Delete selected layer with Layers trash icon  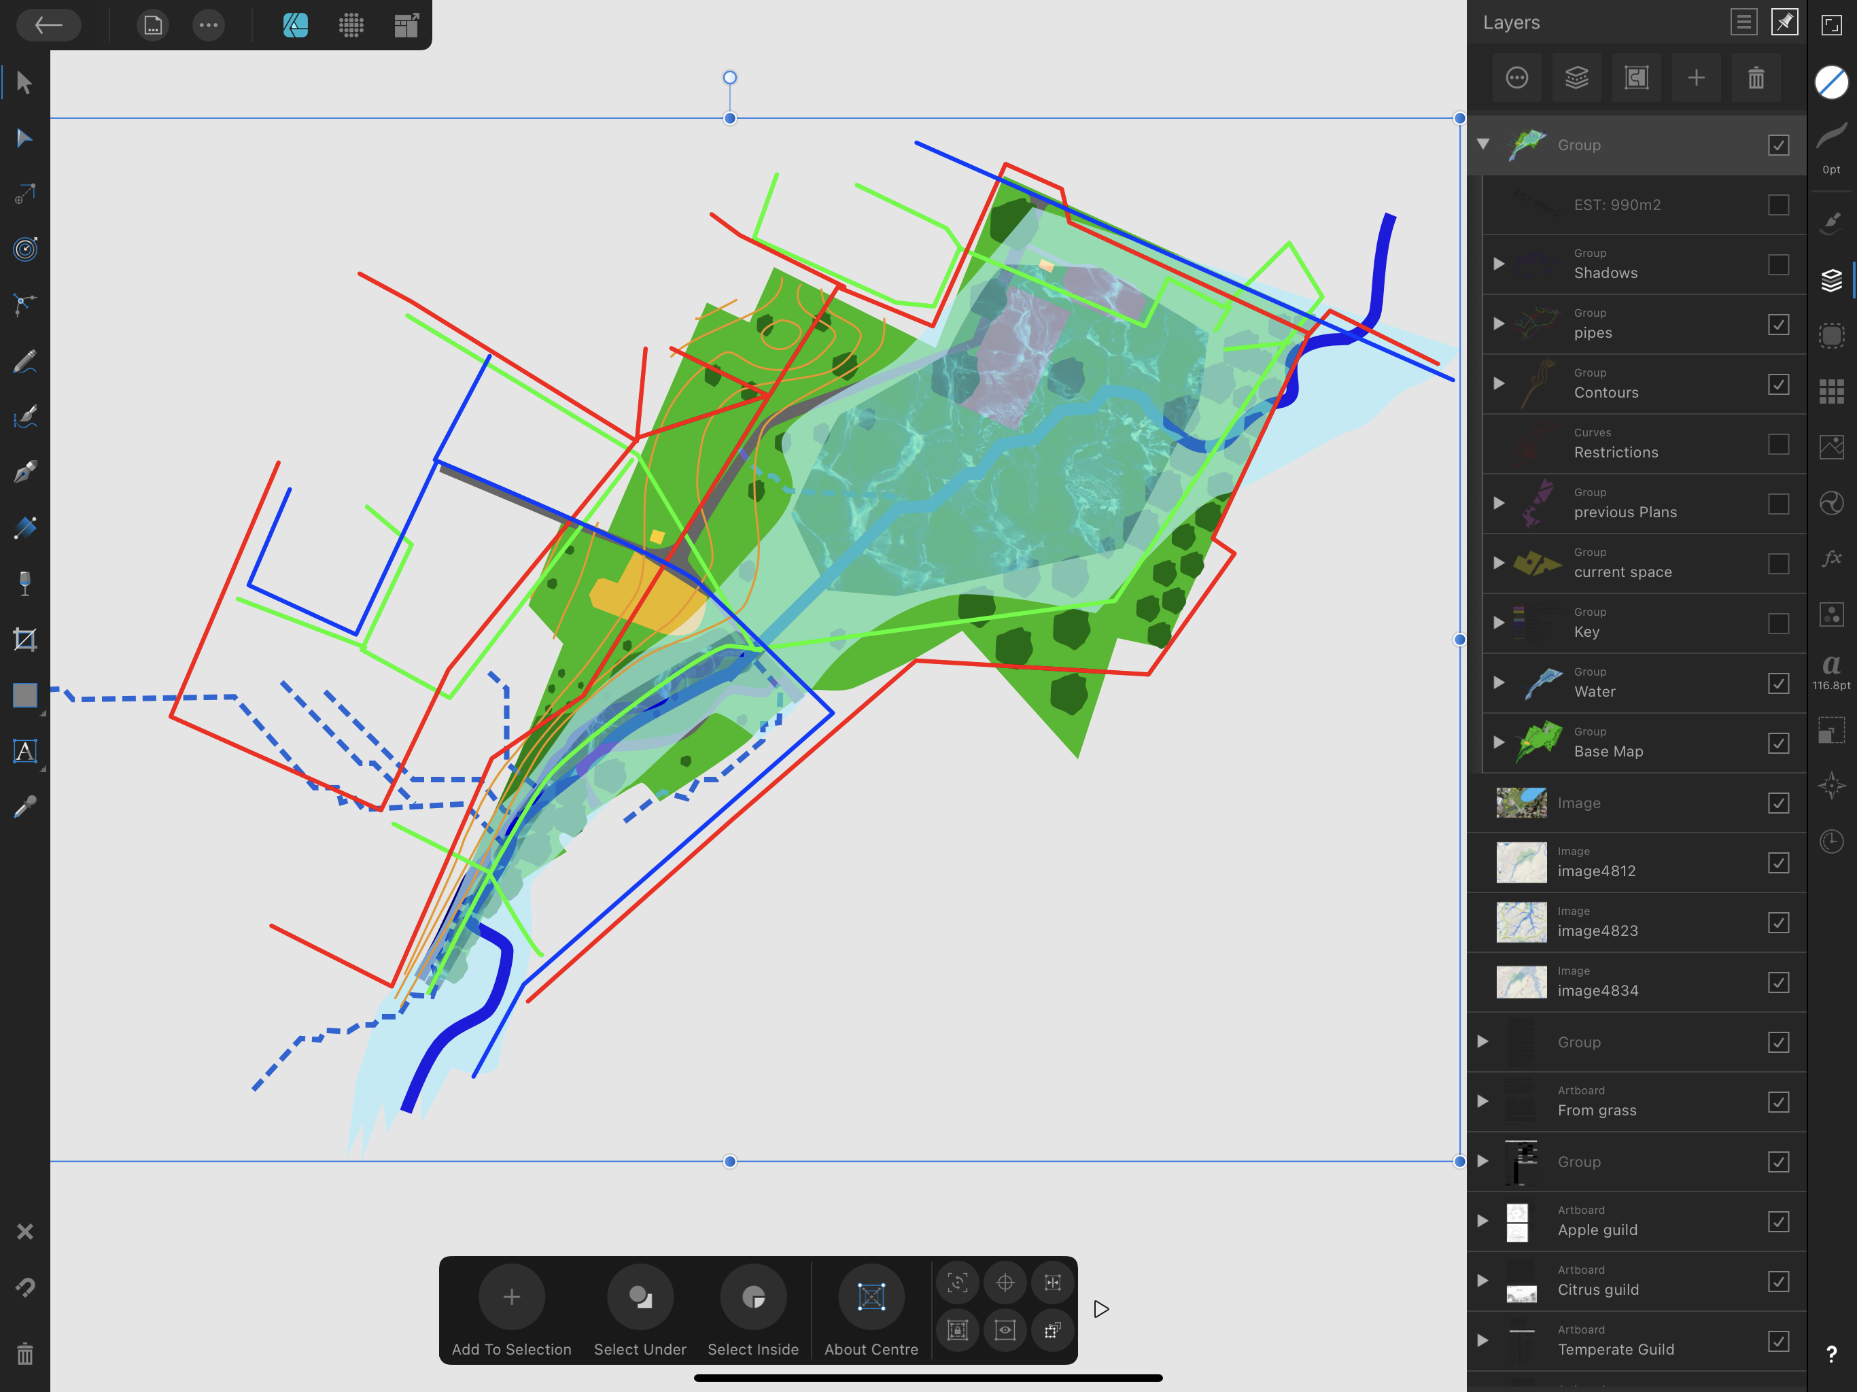click(x=1756, y=78)
